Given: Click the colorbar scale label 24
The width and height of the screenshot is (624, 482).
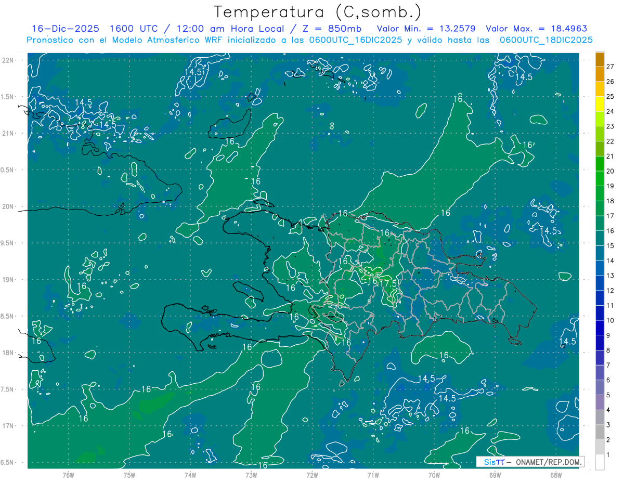Looking at the screenshot, I should point(610,111).
